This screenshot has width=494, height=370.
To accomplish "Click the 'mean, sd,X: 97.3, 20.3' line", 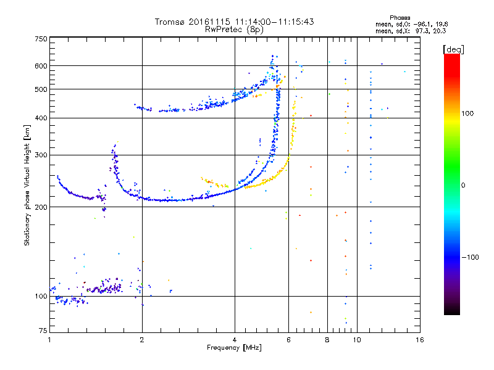I will pos(411,31).
